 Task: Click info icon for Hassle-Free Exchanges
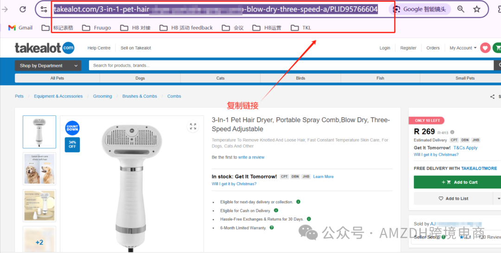point(308,219)
